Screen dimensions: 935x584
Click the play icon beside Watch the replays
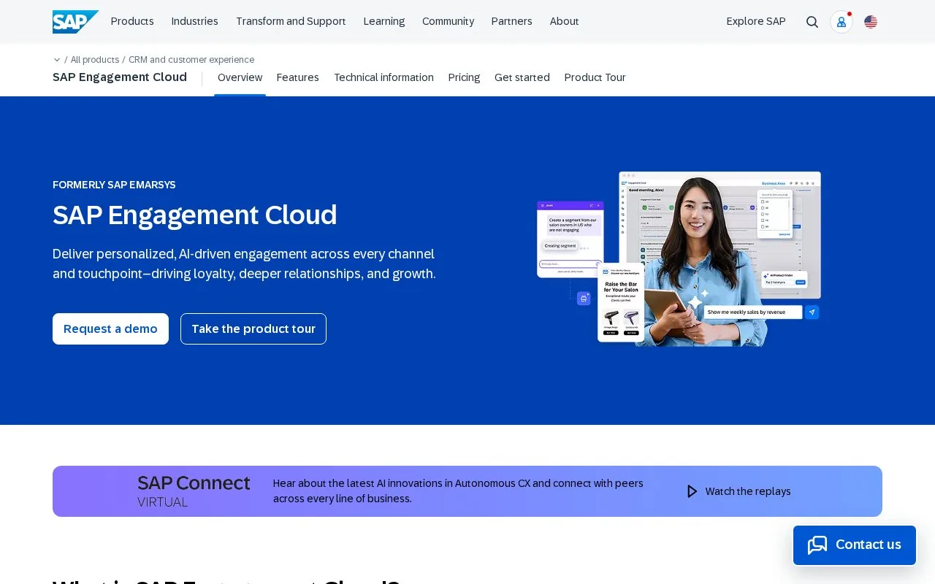(x=692, y=491)
